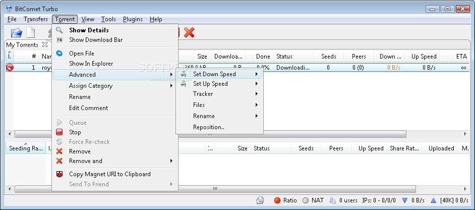Open the File menu
Screen dimensions: 475x210
[x=12, y=19]
